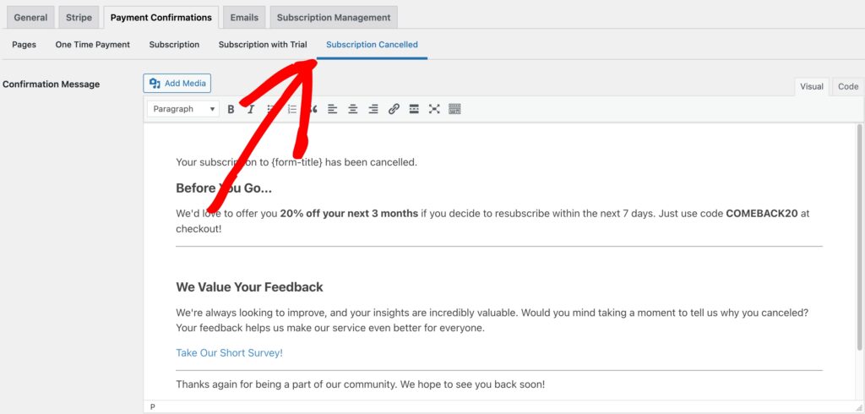The height and width of the screenshot is (414, 865).
Task: Apply italic formatting
Action: tap(251, 109)
